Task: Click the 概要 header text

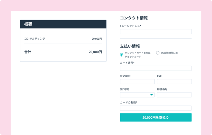Action: [x=28, y=24]
